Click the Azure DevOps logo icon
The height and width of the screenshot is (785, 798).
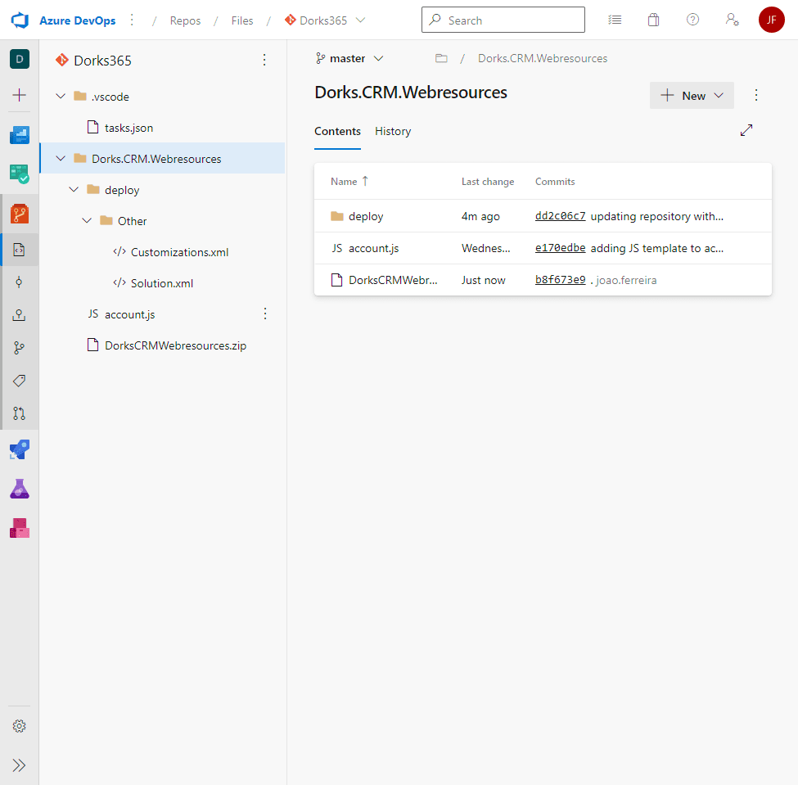(x=20, y=20)
